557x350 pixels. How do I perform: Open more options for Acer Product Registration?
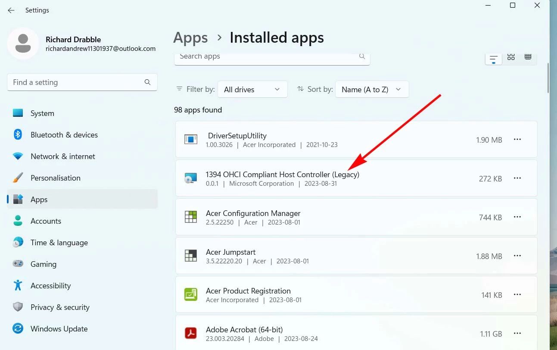pos(517,294)
